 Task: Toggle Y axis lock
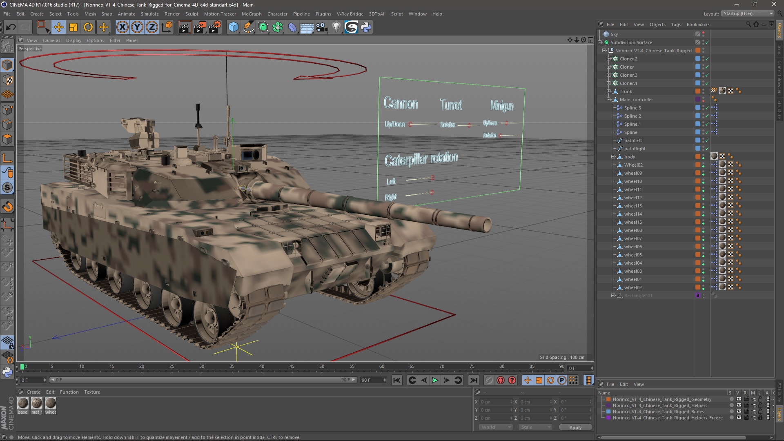(x=137, y=27)
